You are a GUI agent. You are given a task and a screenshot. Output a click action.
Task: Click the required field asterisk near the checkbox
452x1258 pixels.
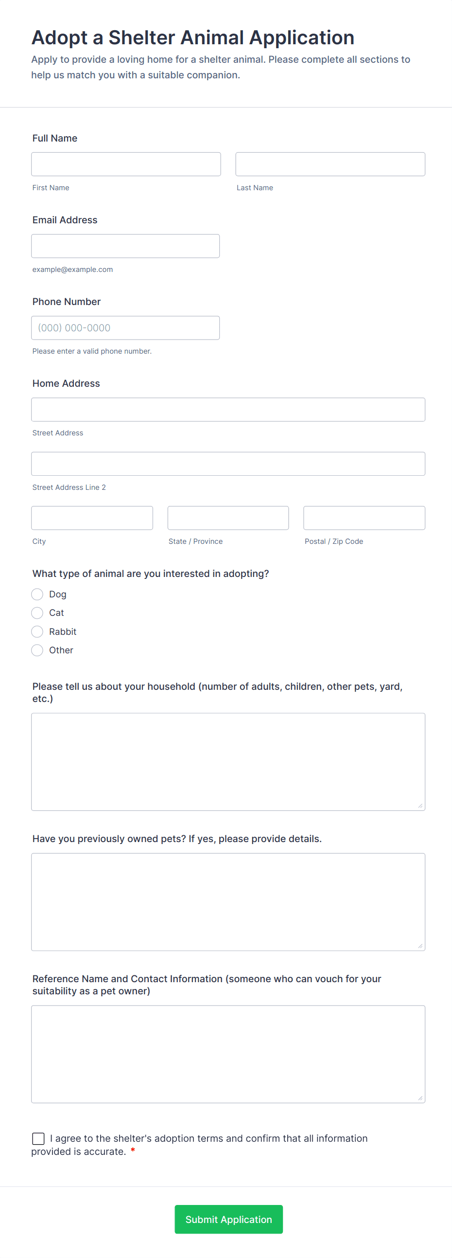(x=133, y=1151)
